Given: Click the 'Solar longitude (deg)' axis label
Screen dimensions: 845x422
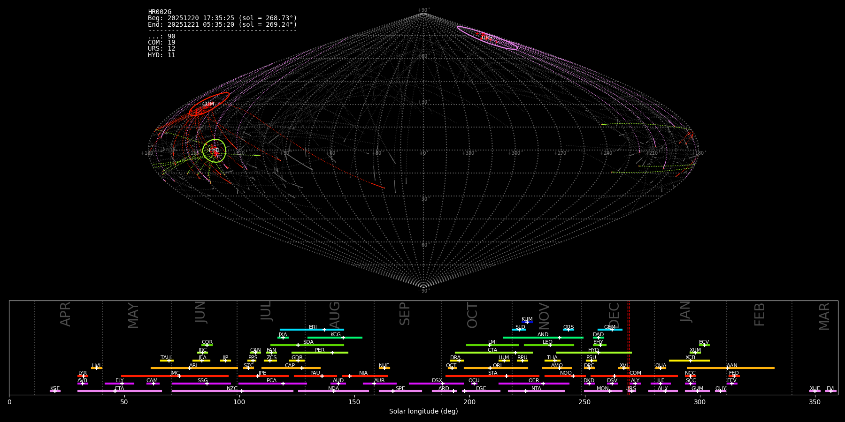Looking at the screenshot, I should pos(423,411).
